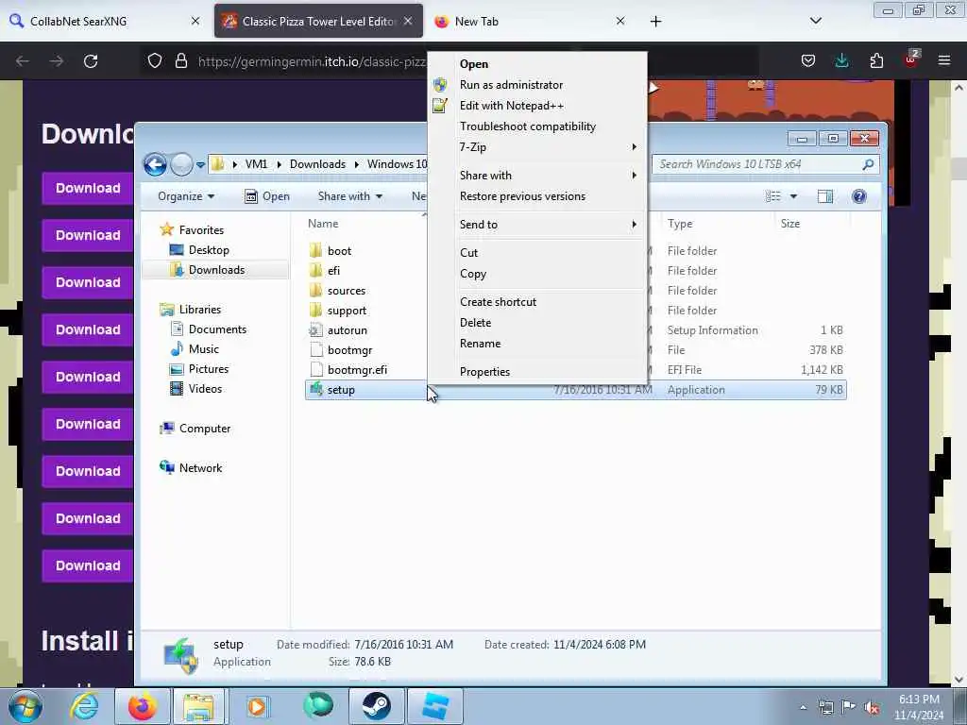Click the Search Windows 10 LTSB x64 field

click(x=765, y=164)
